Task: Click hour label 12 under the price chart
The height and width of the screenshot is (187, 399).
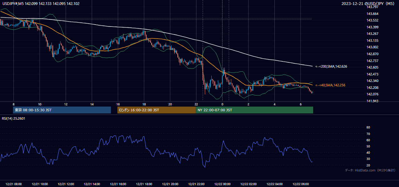Action: click(x=66, y=104)
